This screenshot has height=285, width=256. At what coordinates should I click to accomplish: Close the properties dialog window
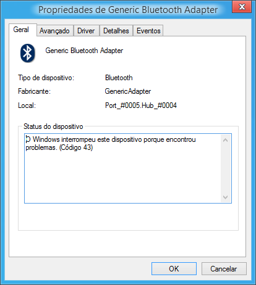pos(242,7)
